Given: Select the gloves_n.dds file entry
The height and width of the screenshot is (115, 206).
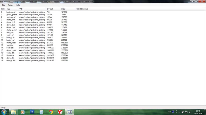Looking at the screenshot, I should (11, 50).
